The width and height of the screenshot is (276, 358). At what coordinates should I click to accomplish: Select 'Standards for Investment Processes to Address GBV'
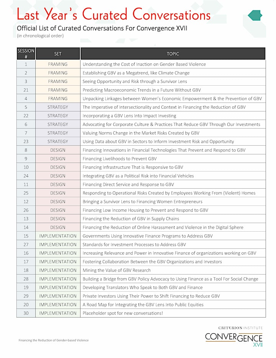[134, 245]
